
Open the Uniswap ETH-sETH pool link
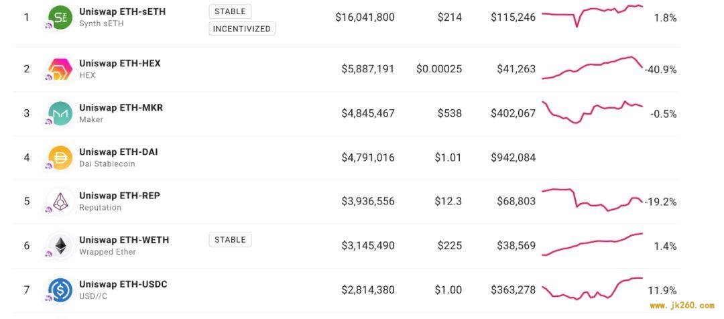(122, 11)
